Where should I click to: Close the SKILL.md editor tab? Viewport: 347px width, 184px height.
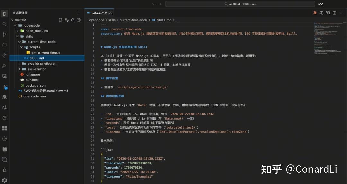(x=111, y=13)
